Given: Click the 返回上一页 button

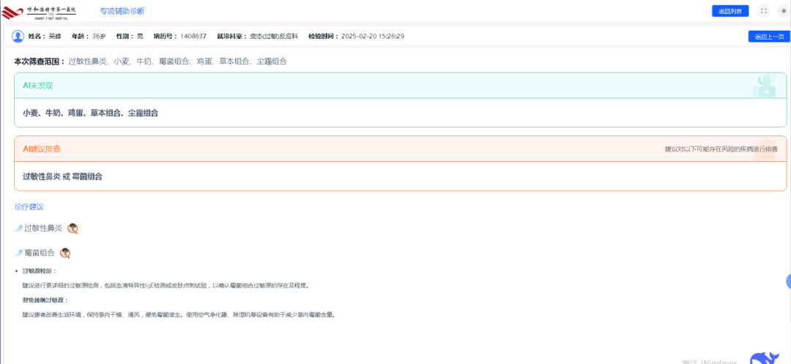Looking at the screenshot, I should tap(768, 37).
